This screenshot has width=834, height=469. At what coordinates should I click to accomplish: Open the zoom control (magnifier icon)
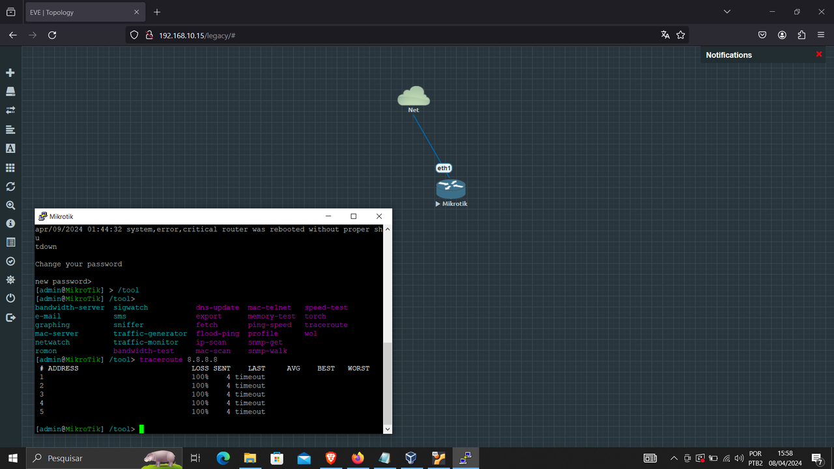(10, 205)
